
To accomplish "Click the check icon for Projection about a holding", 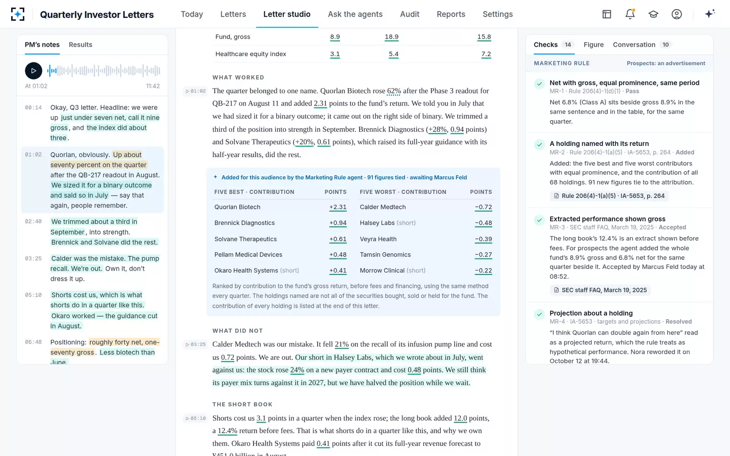I will (539, 314).
